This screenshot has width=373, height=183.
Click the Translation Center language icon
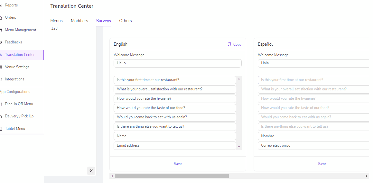pos(1,55)
